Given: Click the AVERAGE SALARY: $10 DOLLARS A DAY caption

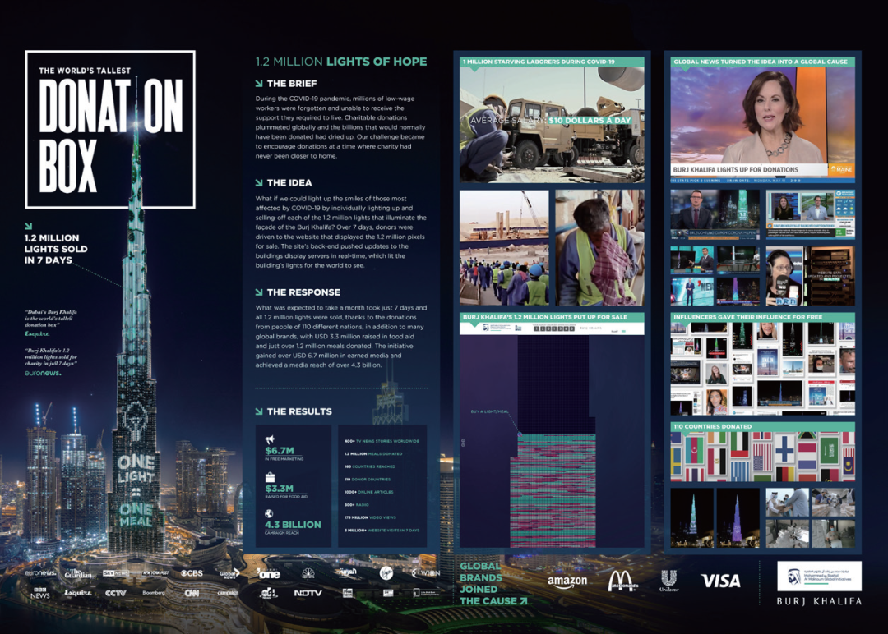Looking at the screenshot, I should tap(550, 121).
